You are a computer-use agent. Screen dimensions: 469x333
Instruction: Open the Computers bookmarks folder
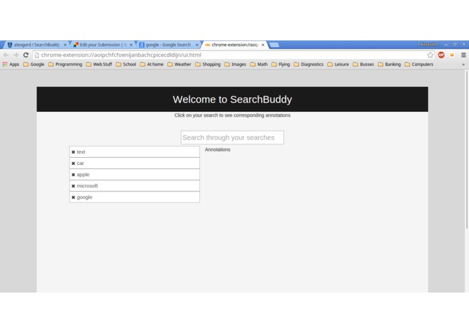(419, 64)
